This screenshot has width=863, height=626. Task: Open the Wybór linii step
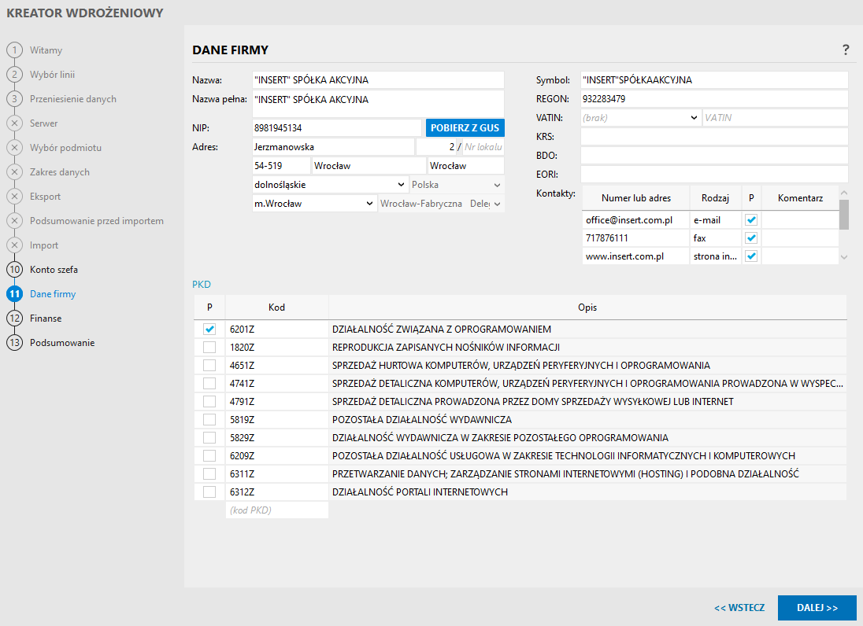click(52, 74)
